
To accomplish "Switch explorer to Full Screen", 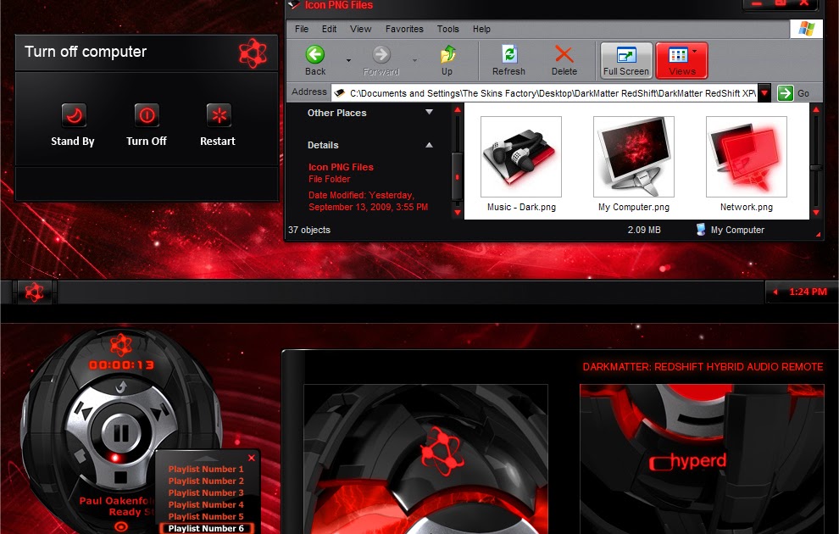I will (x=626, y=60).
